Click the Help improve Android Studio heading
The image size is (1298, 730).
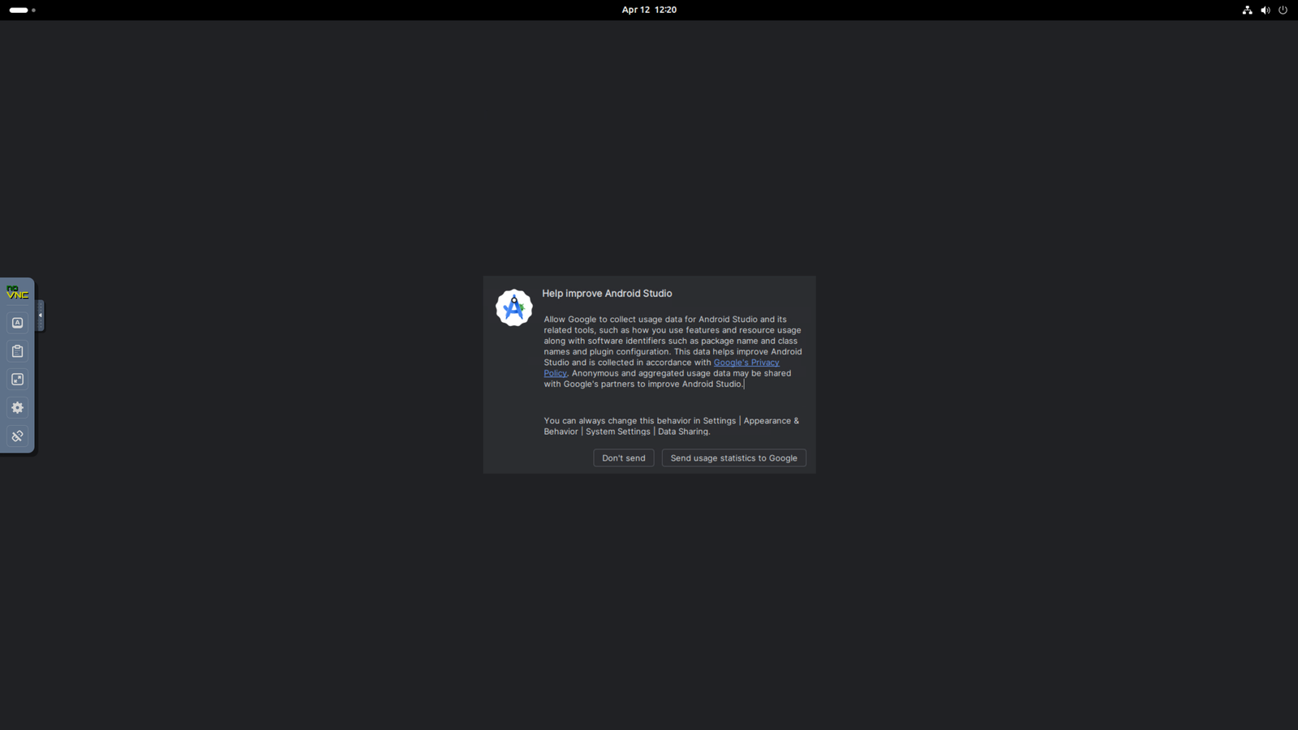pos(607,294)
